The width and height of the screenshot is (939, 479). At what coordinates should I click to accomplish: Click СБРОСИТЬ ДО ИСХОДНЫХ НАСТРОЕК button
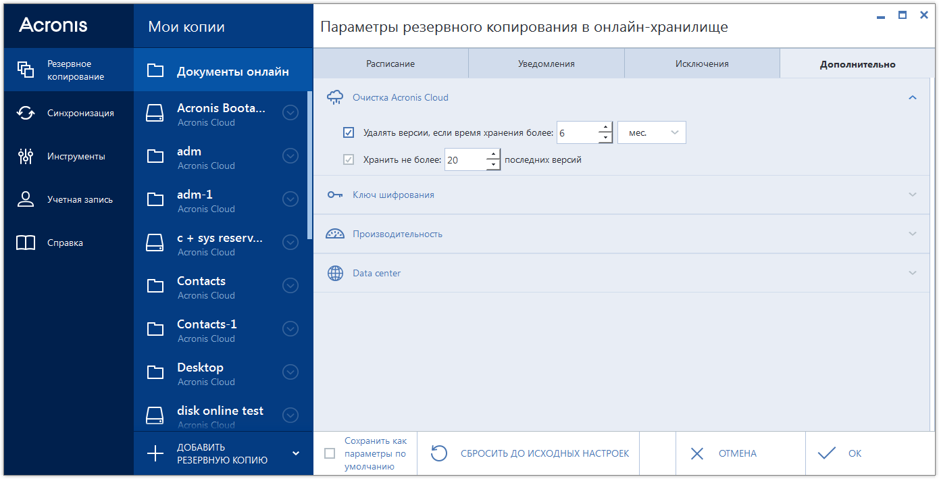click(x=530, y=453)
